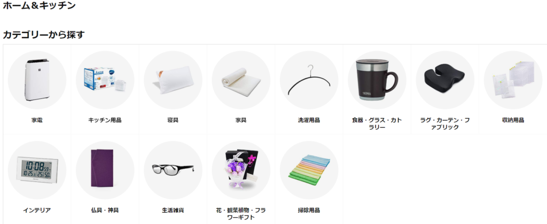Select the 収納用品 text link
547x224 pixels.
click(x=513, y=120)
